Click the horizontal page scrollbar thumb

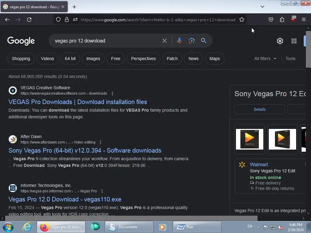point(131,218)
